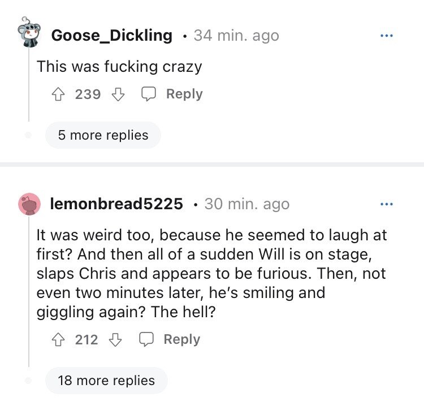Open lemonbread5225's pink avatar
This screenshot has width=424, height=406.
pyautogui.click(x=29, y=204)
